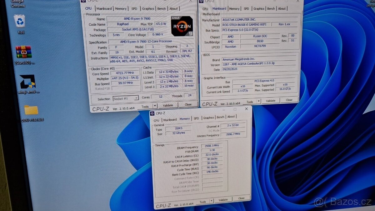Open SPD tab in Mainboard window
The height and width of the screenshot is (211, 375).
246,9
